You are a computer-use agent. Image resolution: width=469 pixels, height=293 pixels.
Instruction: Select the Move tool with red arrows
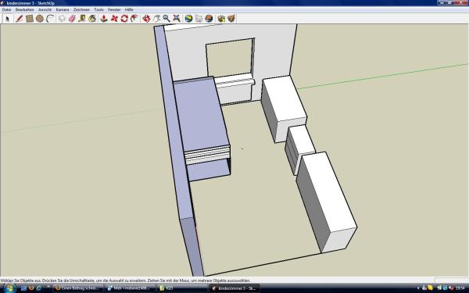[x=114, y=19]
